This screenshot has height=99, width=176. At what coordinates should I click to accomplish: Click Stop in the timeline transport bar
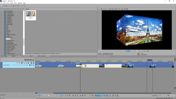click(x=49, y=96)
